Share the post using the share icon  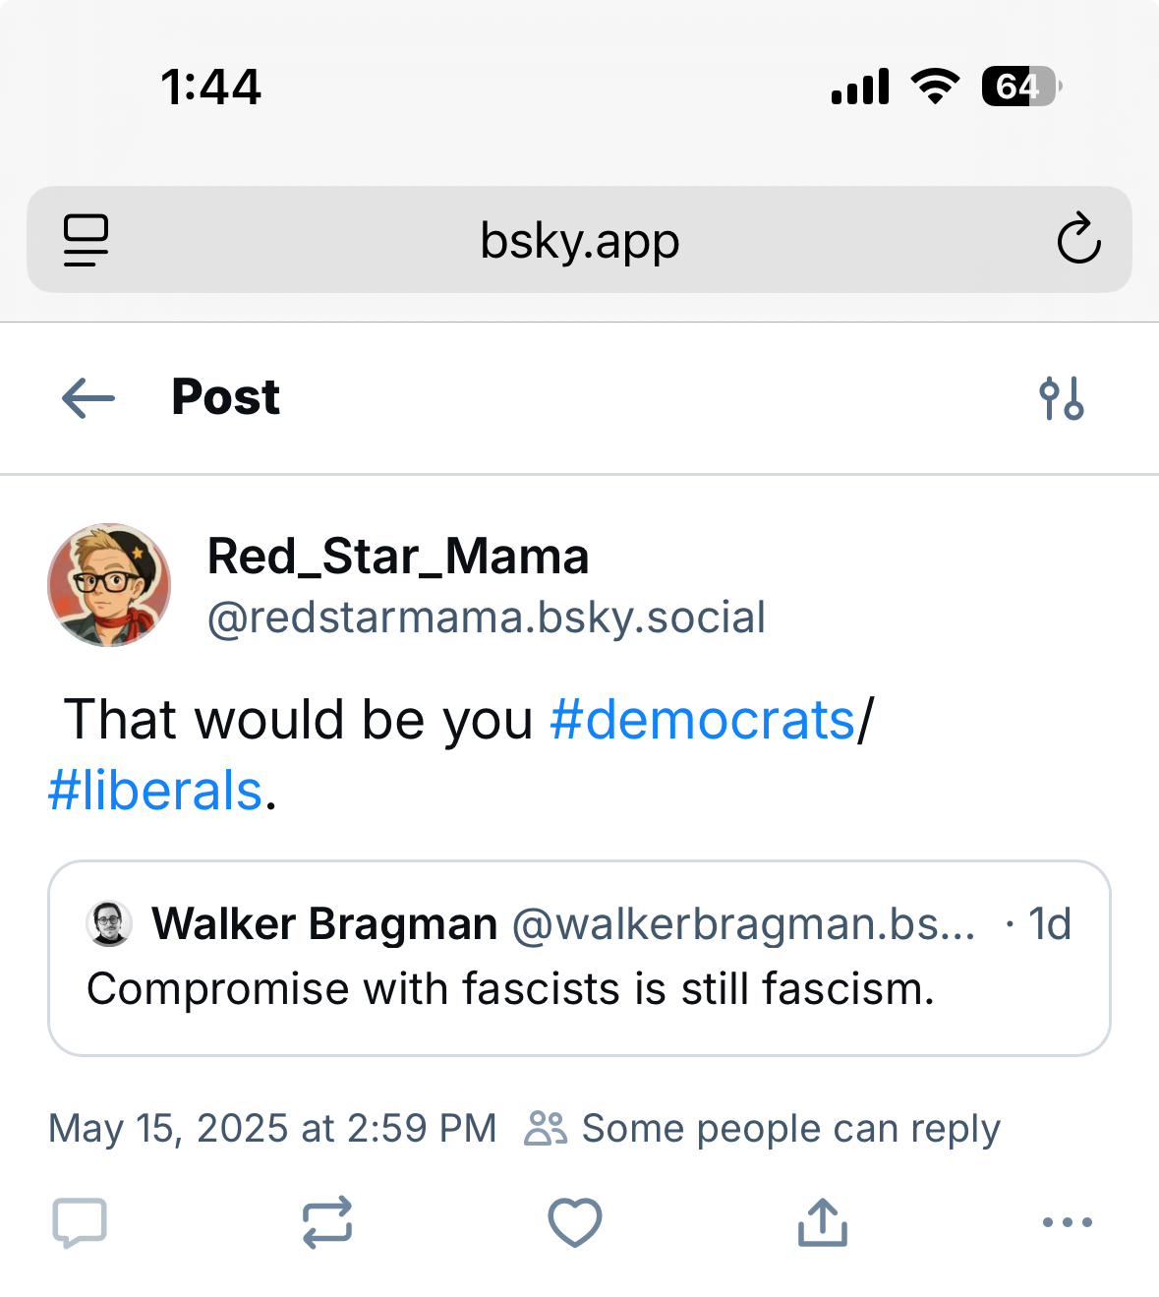coord(822,1223)
